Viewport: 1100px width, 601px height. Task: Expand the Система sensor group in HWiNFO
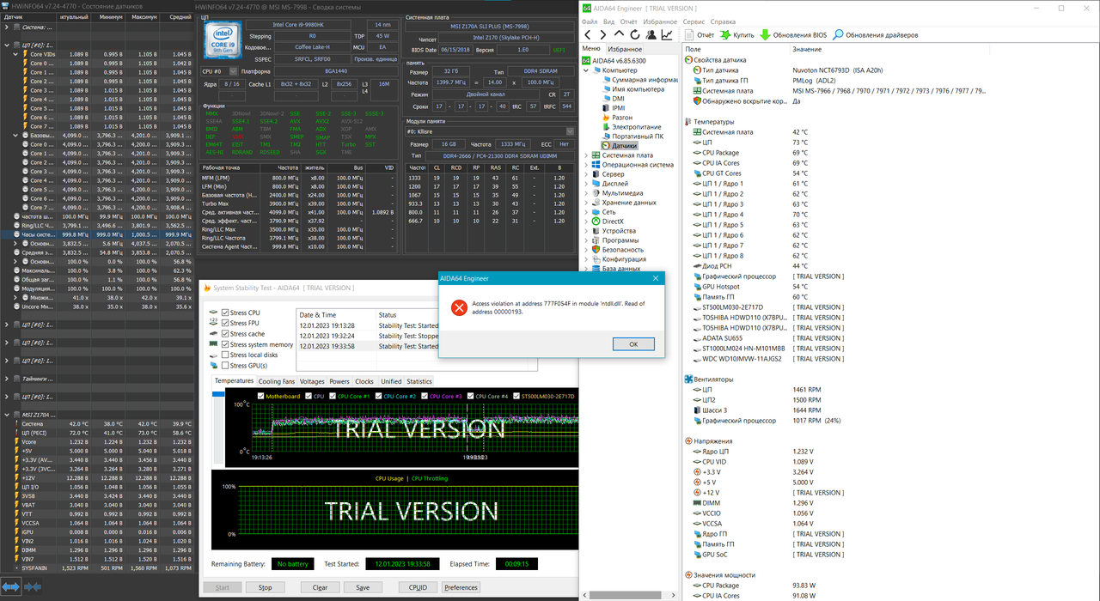[x=7, y=27]
